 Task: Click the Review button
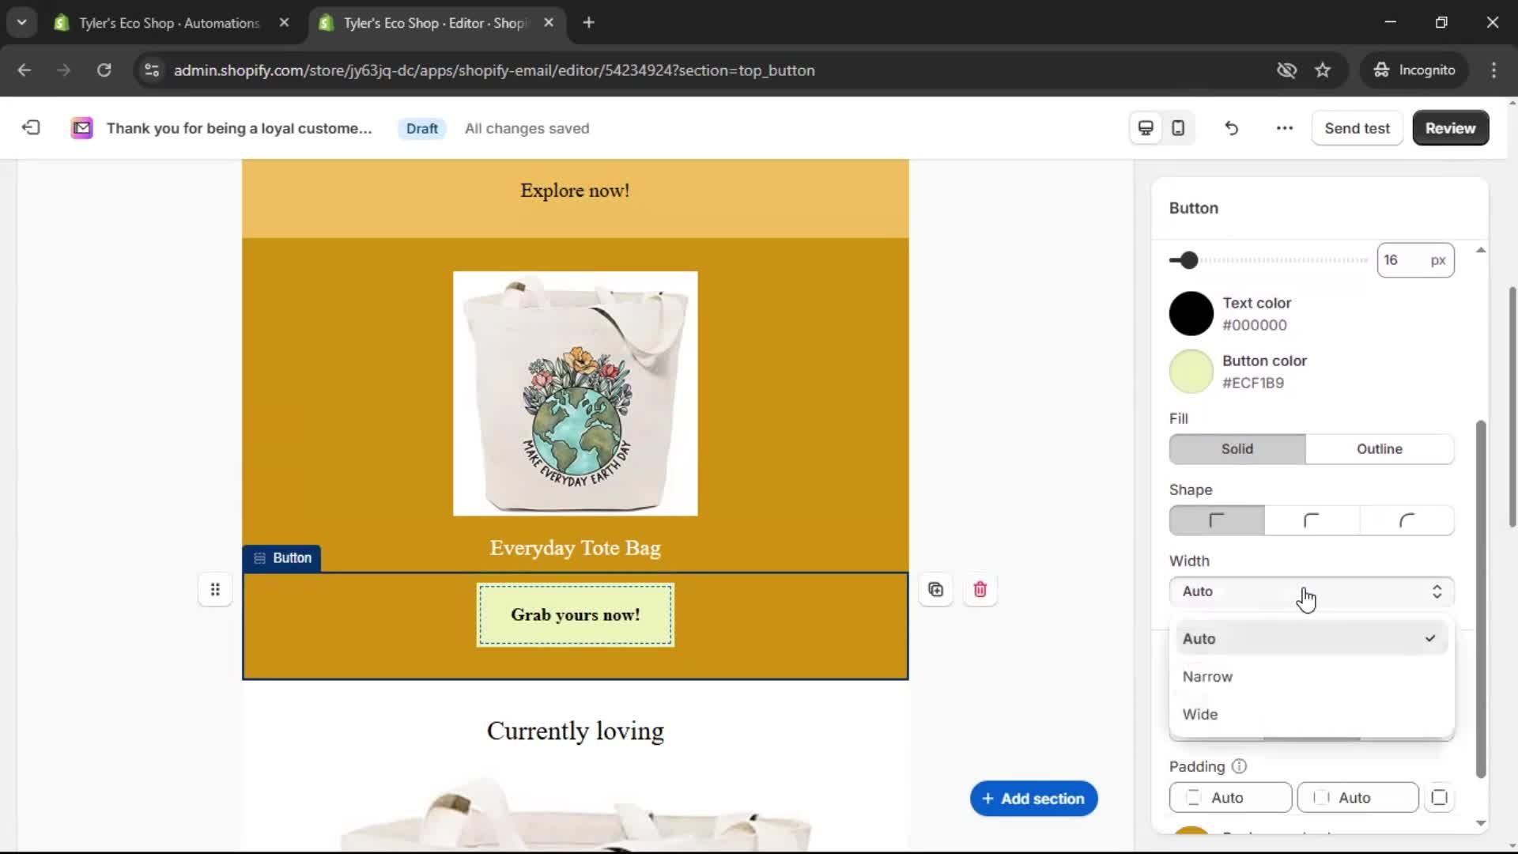[1451, 128]
